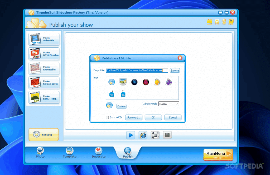Enable the Burn to CD checkbox

107,117
